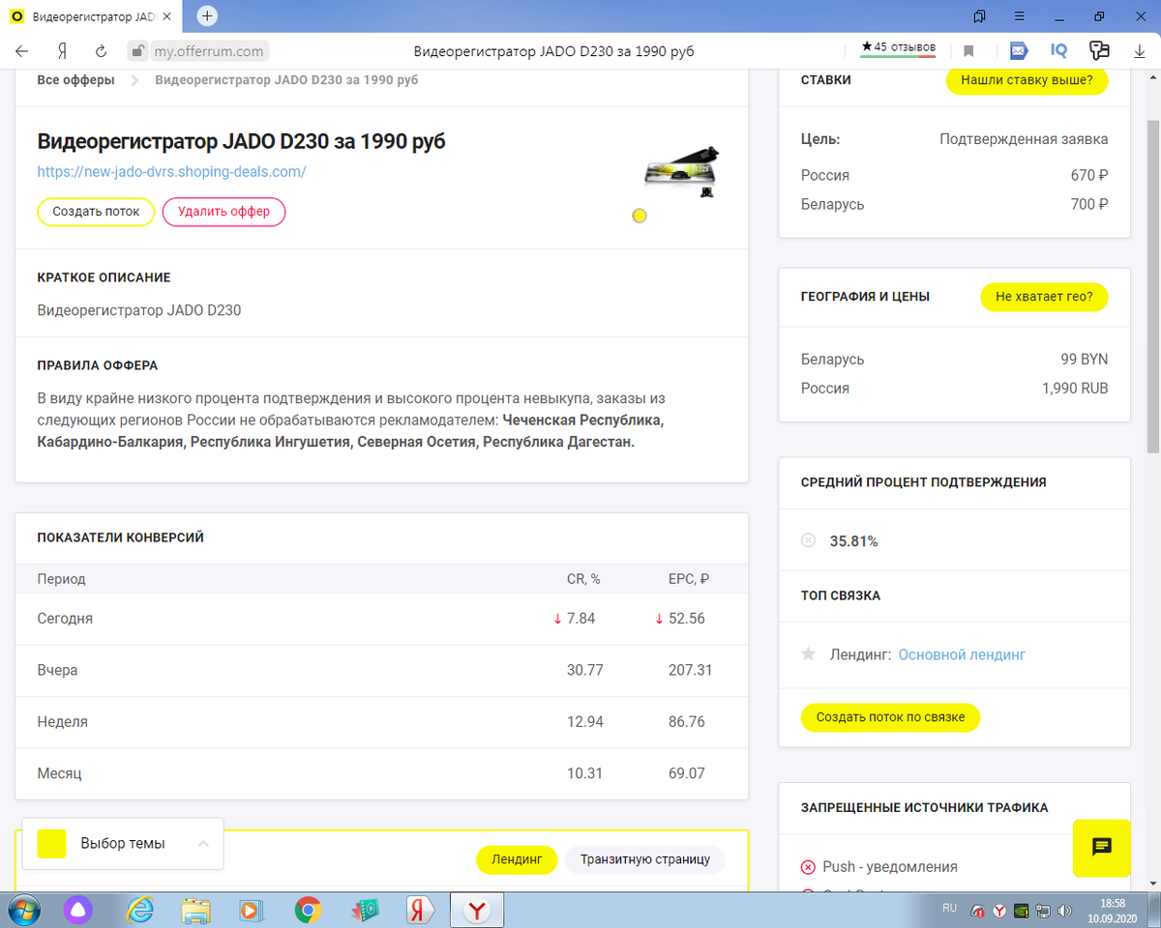
Task: Open the Выбор темы theme panel
Action: (x=123, y=844)
